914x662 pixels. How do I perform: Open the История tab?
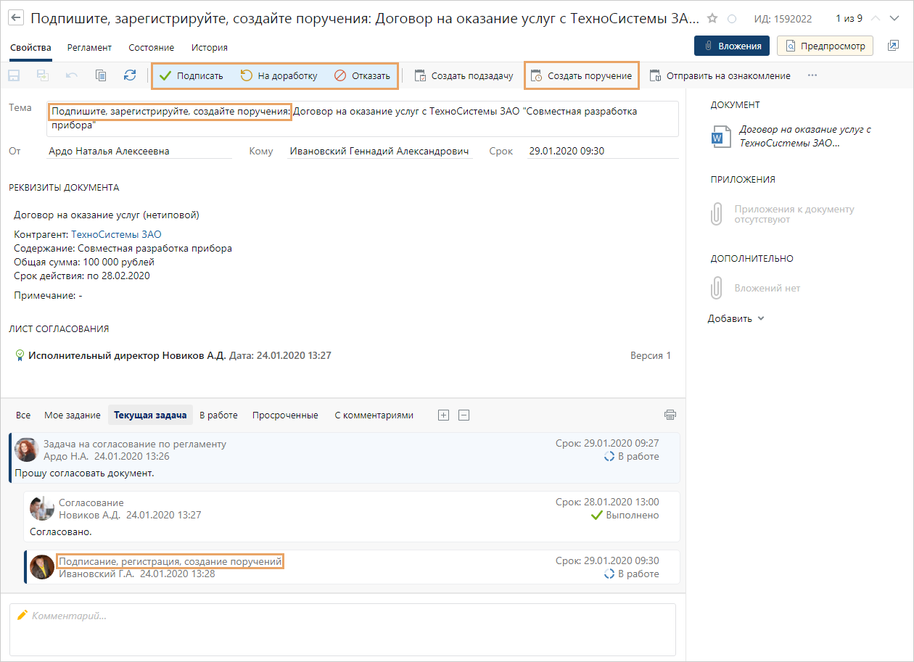coord(209,47)
